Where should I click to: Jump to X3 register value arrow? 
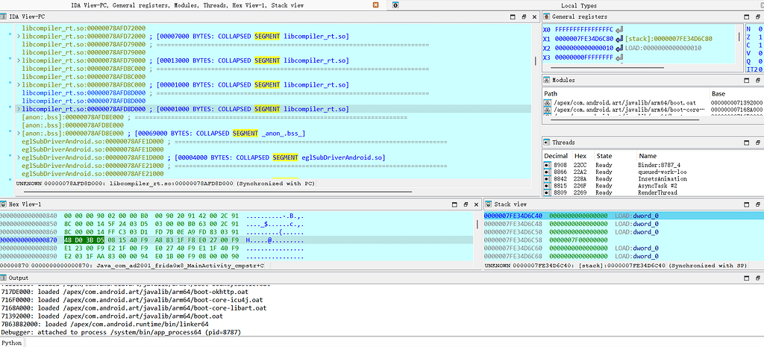619,57
